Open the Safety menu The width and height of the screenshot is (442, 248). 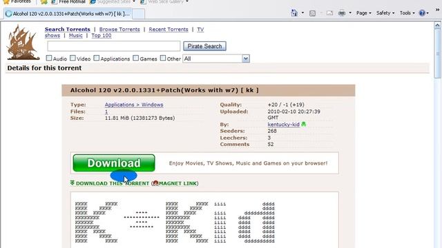(385, 13)
